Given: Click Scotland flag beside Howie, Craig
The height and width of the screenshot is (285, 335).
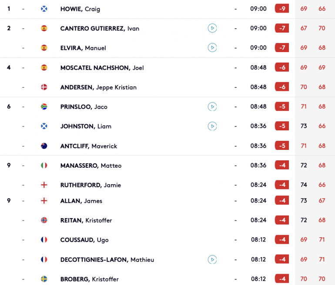Looking at the screenshot, I should coord(44,9).
